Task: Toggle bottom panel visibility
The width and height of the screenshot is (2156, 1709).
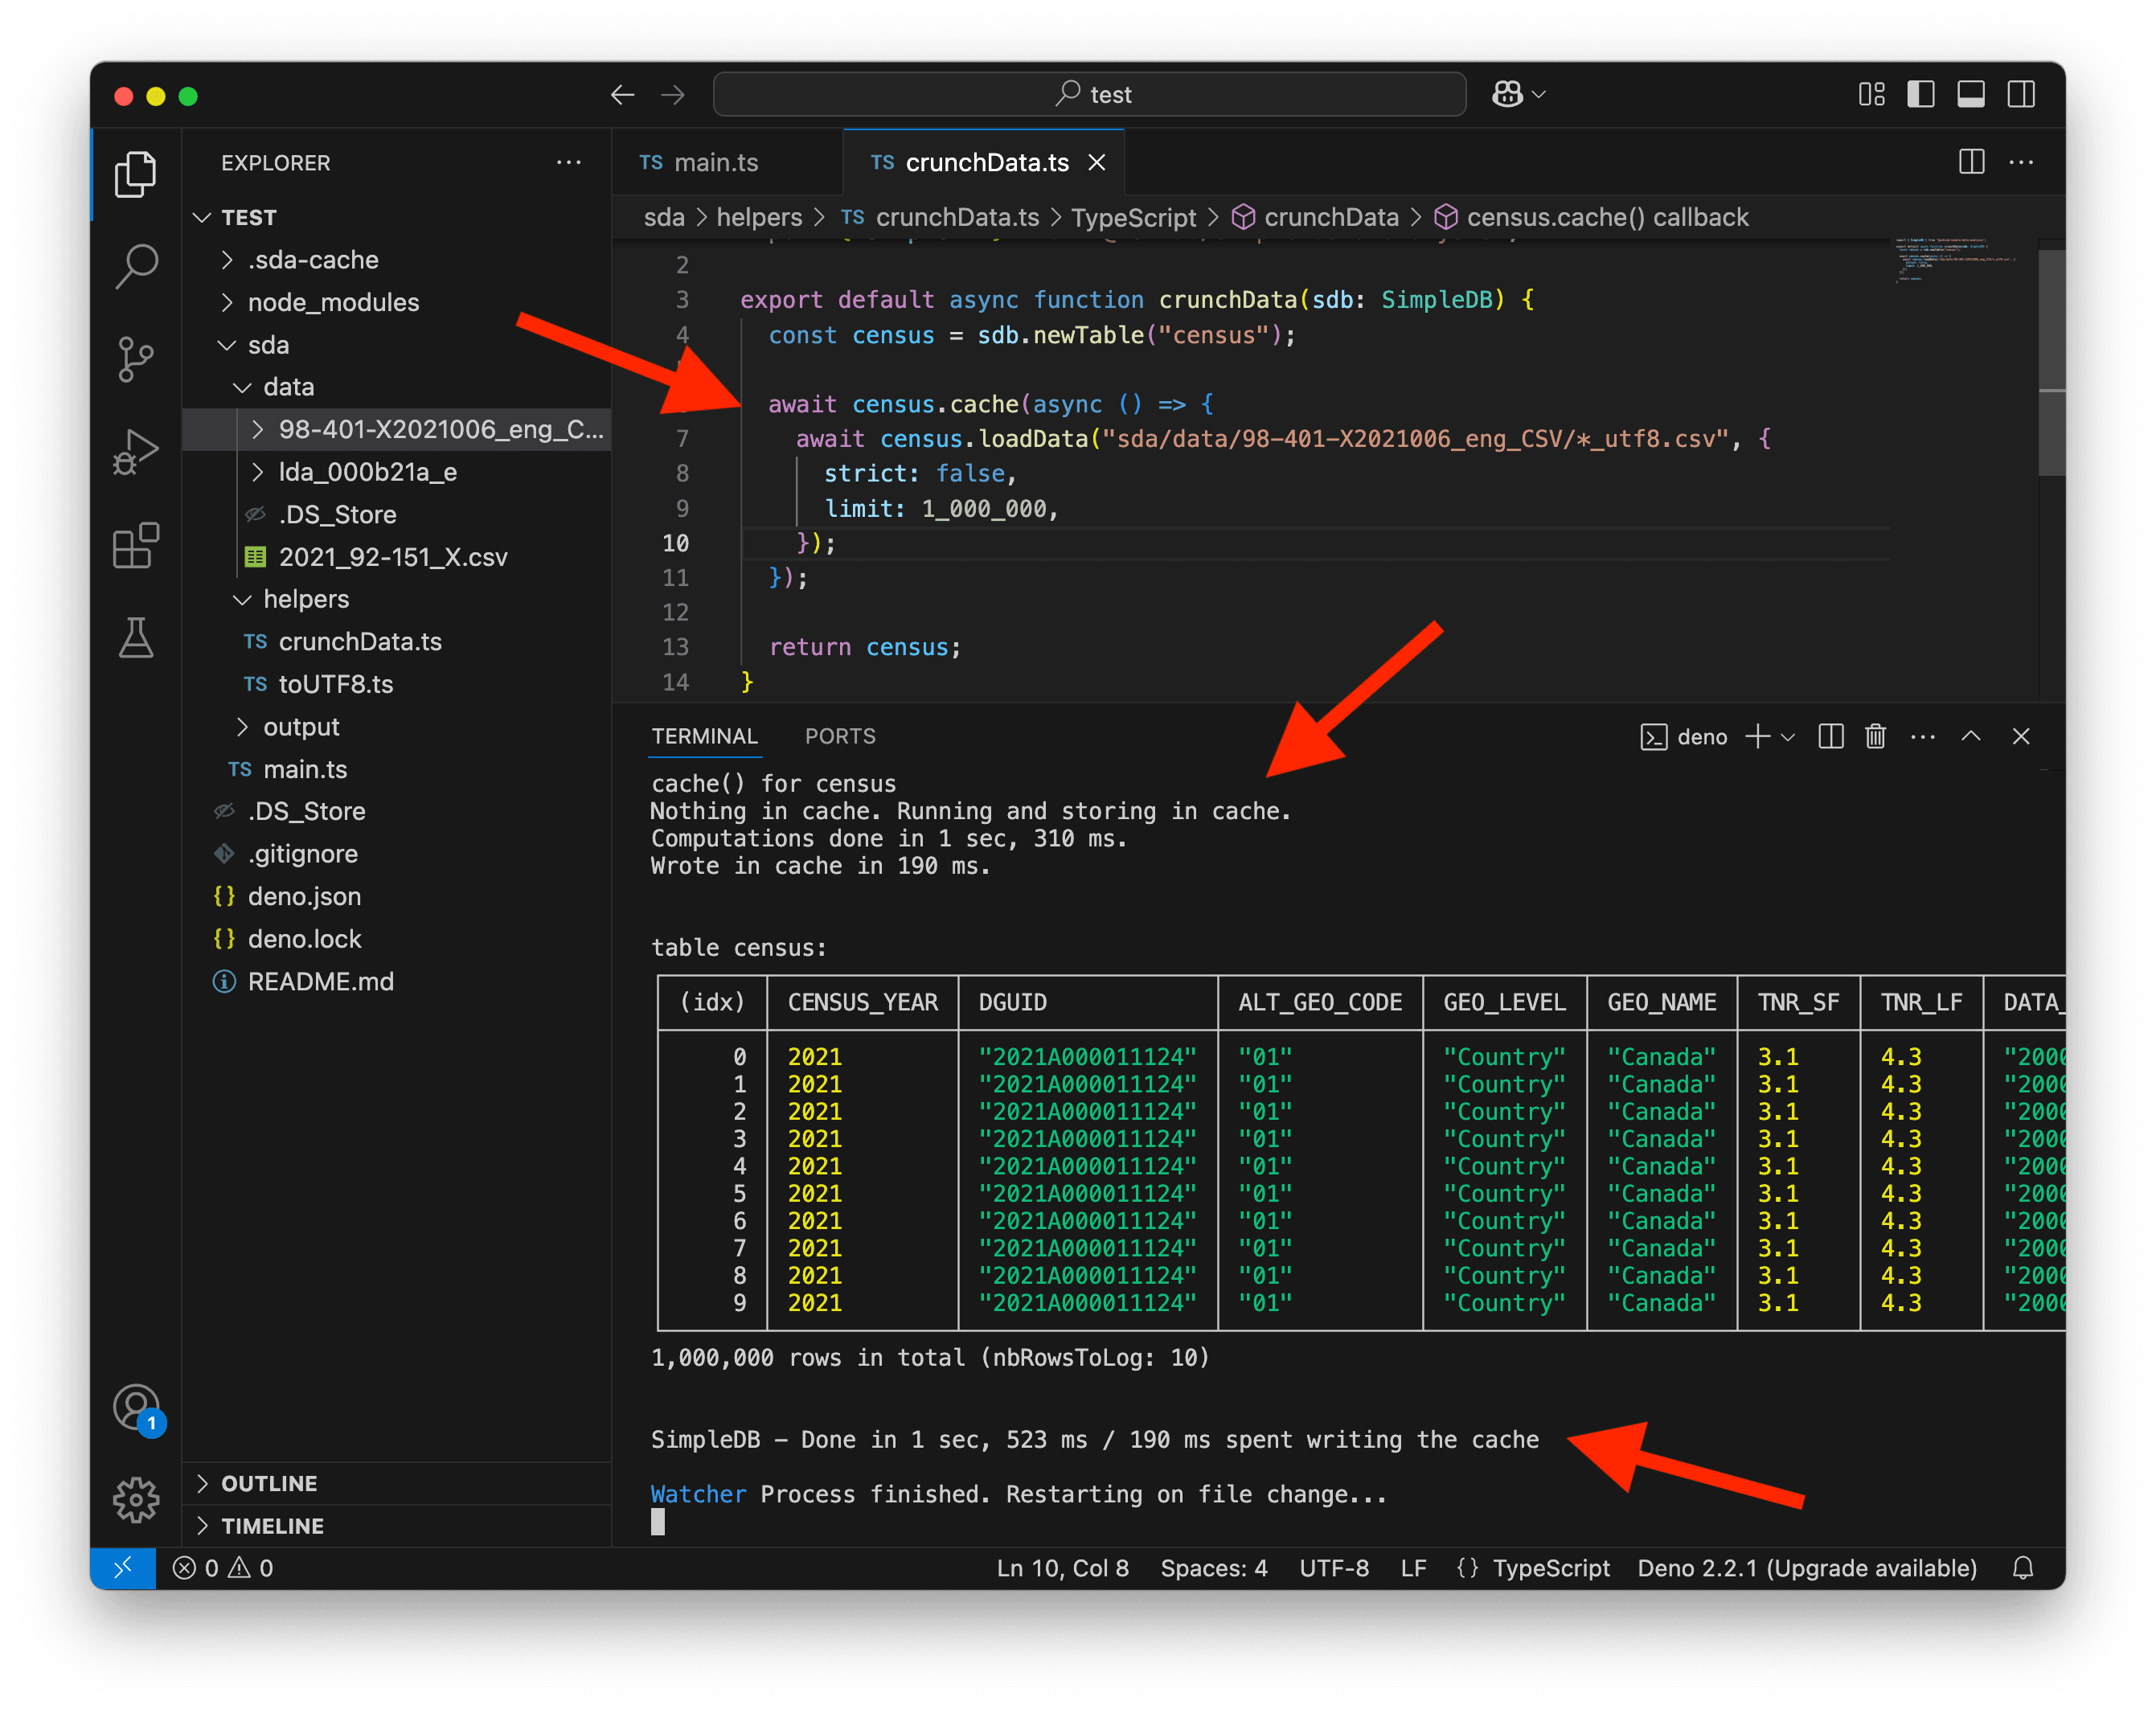Action: click(1970, 94)
